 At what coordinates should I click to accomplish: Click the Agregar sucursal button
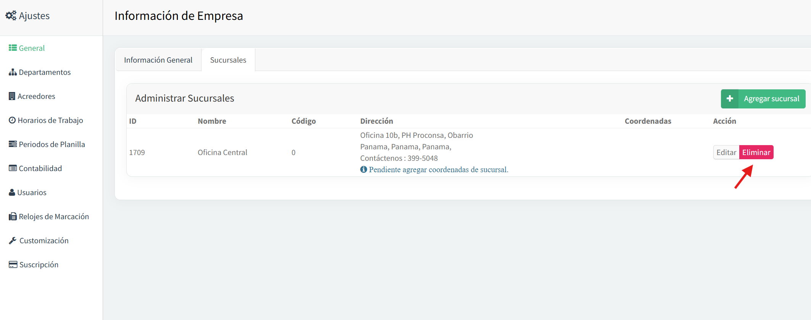(x=763, y=99)
